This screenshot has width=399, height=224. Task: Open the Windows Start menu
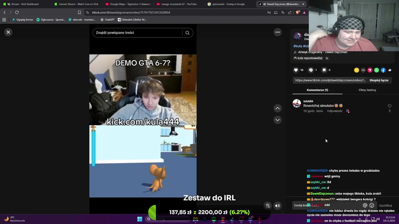tap(140, 219)
